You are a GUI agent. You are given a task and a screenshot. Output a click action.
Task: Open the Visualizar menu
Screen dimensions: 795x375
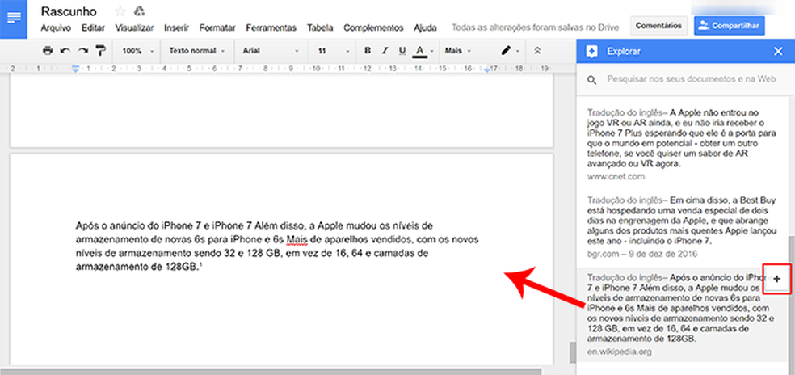coord(134,28)
